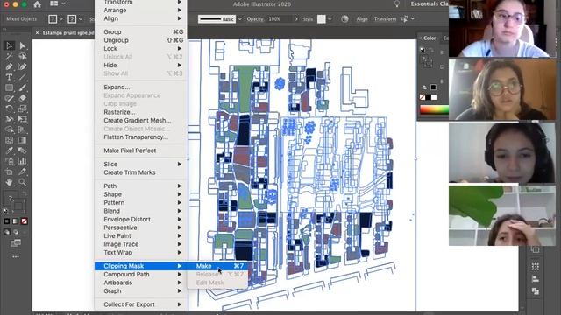Select the Eyedropper tool
The width and height of the screenshot is (561, 315).
[x=9, y=150]
